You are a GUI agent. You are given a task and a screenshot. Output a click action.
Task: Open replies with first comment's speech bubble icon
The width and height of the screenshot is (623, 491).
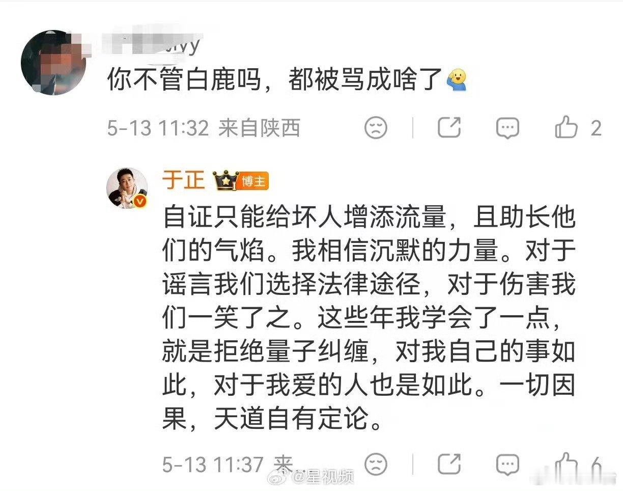click(507, 127)
